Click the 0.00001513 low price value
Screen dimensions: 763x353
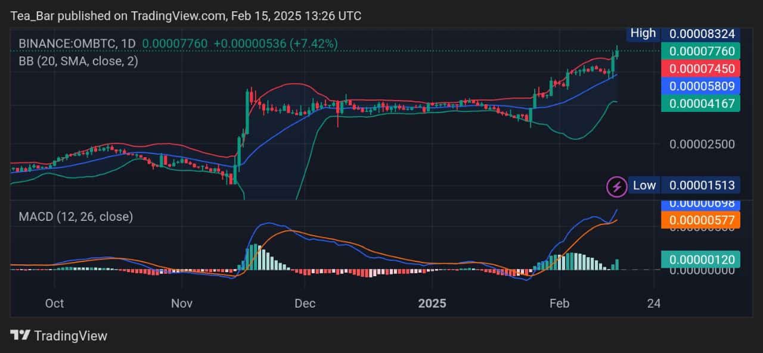coord(702,185)
